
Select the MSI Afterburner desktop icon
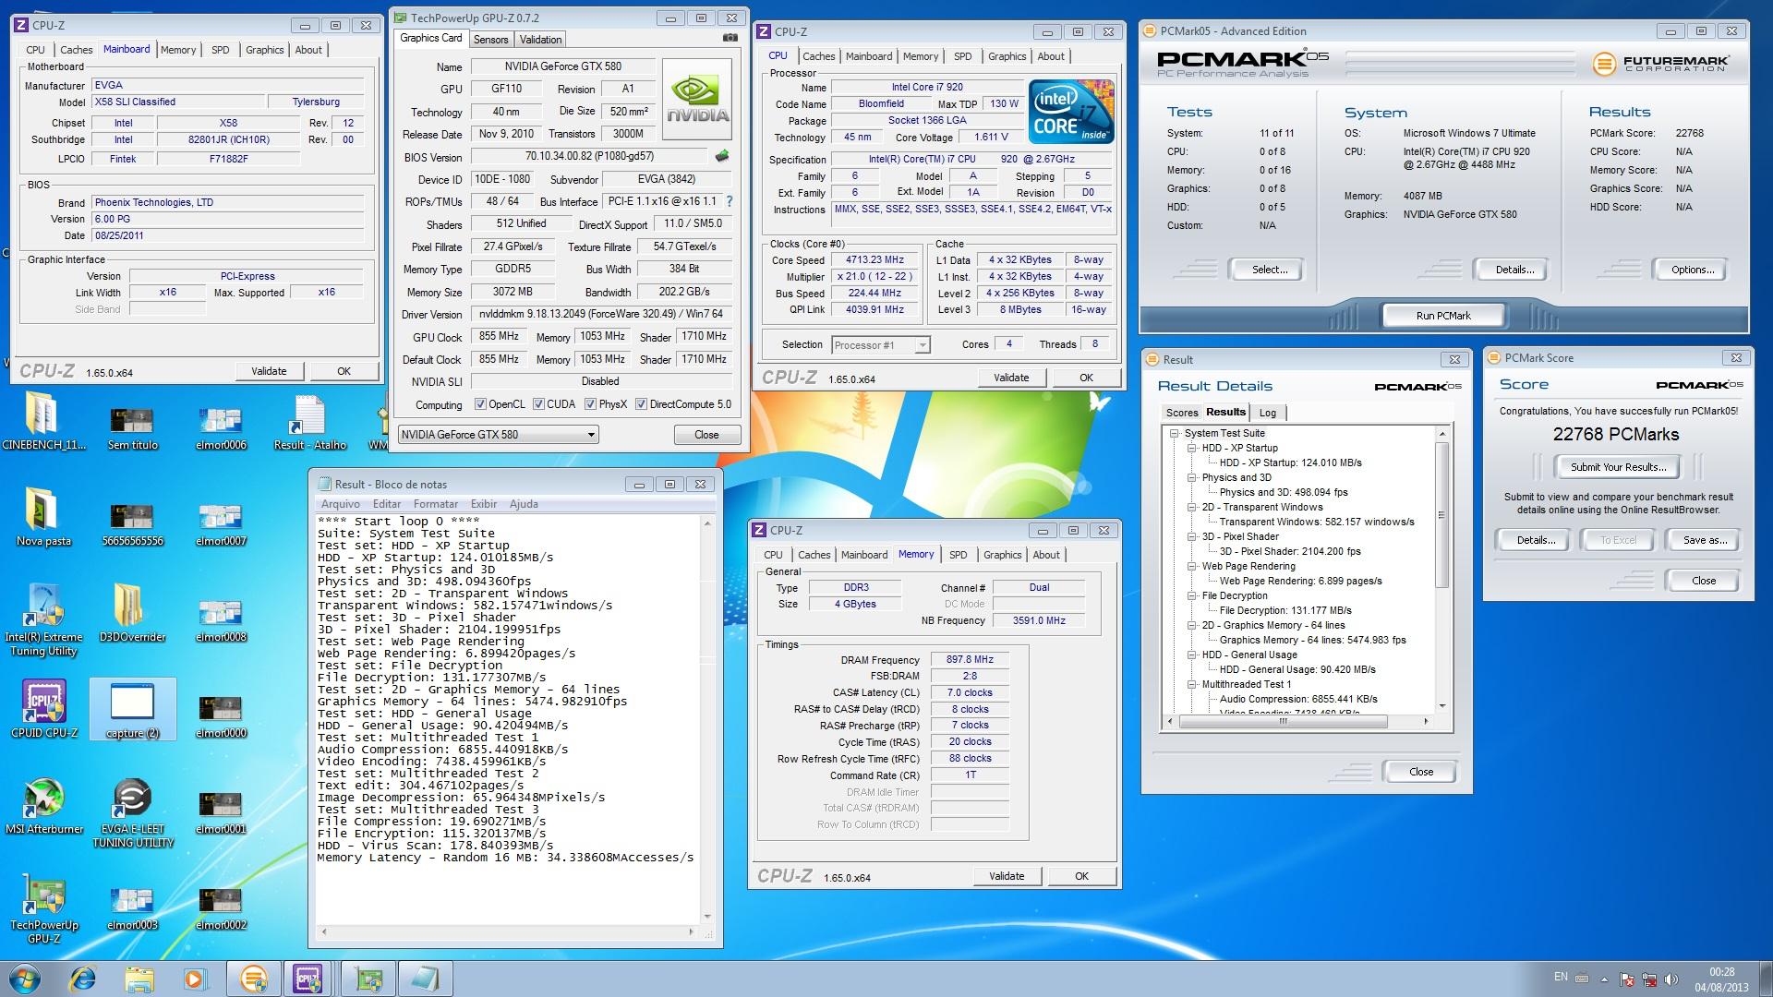[x=43, y=807]
